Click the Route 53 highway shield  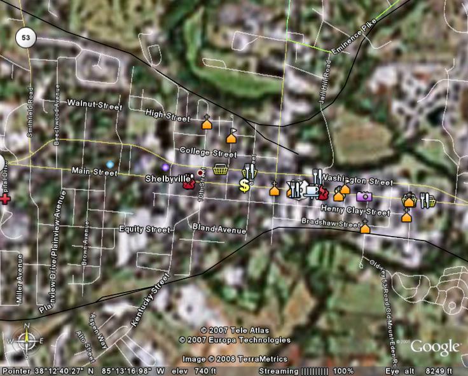click(x=26, y=38)
